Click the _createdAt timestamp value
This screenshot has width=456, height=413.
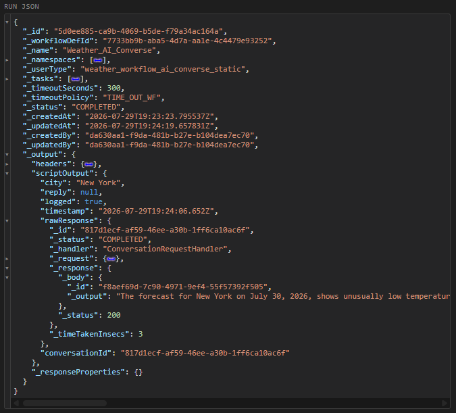(x=149, y=116)
